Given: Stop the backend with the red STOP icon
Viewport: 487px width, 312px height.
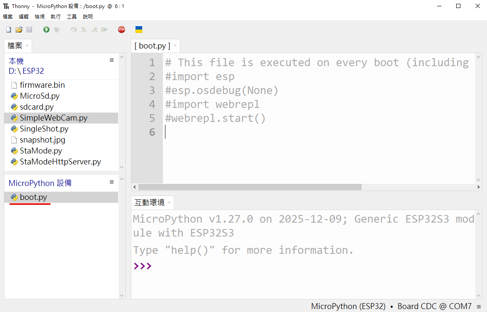Looking at the screenshot, I should coord(122,30).
